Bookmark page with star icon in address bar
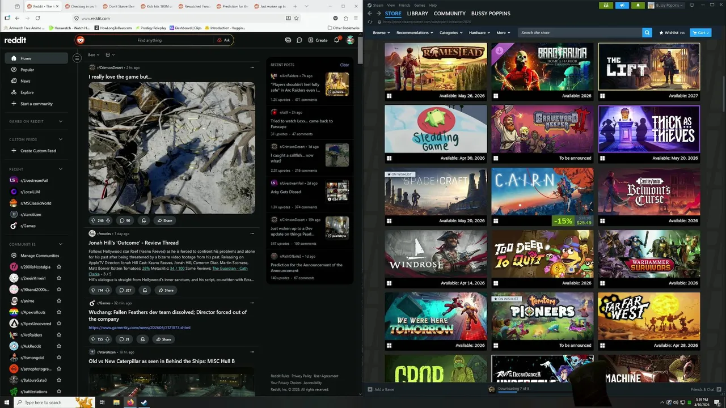 297,18
